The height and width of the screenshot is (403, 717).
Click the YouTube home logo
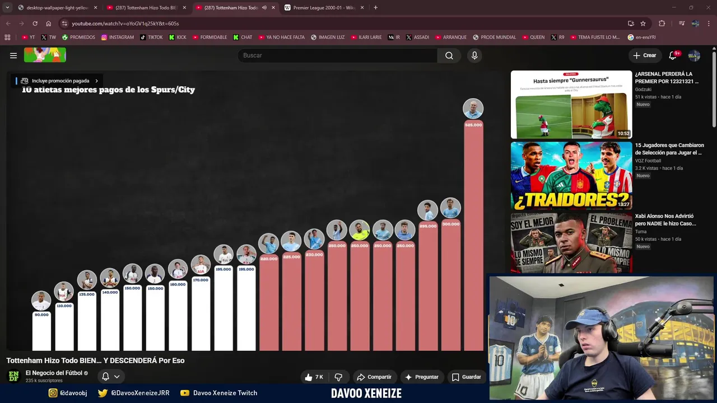[x=45, y=55]
